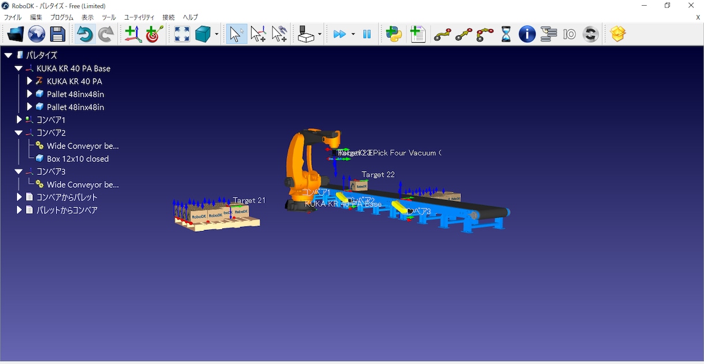Click Target 21 label in 3D view
This screenshot has width=704, height=364.
coord(249,200)
